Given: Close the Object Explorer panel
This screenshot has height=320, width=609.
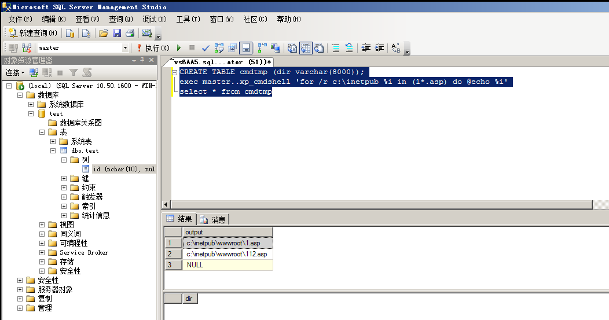Looking at the screenshot, I should click(x=152, y=60).
